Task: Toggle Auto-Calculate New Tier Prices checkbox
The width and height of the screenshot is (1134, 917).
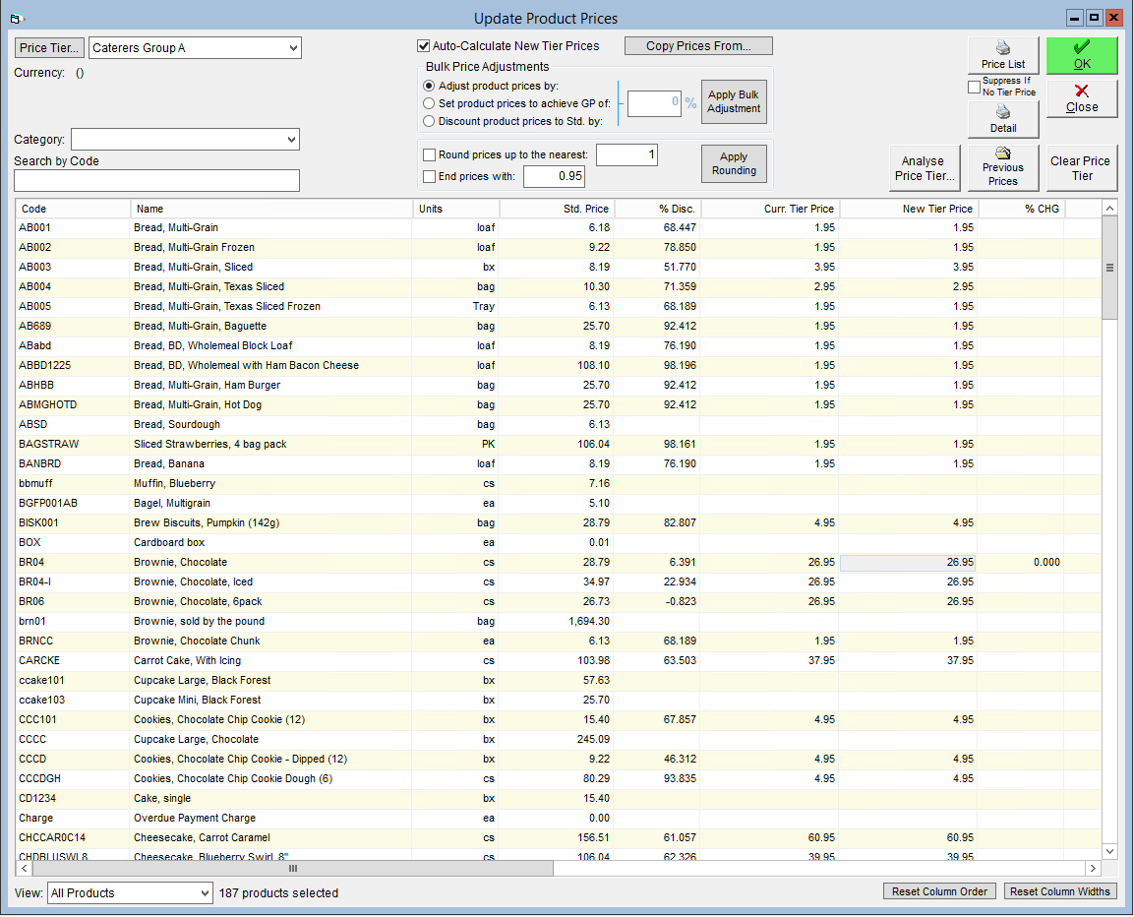Action: click(x=424, y=46)
